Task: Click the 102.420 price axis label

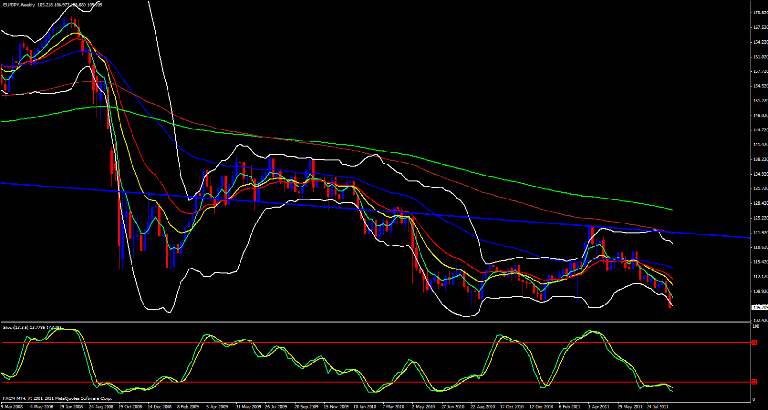Action: pyautogui.click(x=760, y=321)
